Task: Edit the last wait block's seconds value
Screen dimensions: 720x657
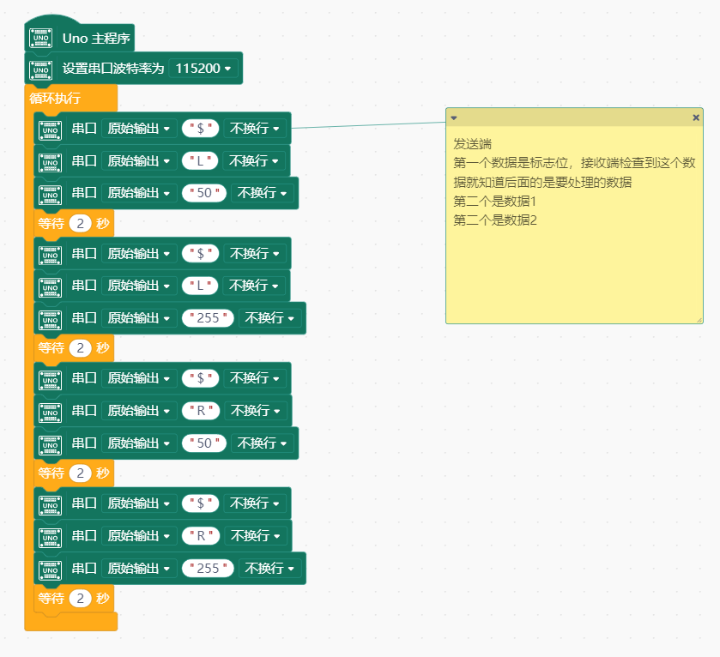Action: point(81,599)
